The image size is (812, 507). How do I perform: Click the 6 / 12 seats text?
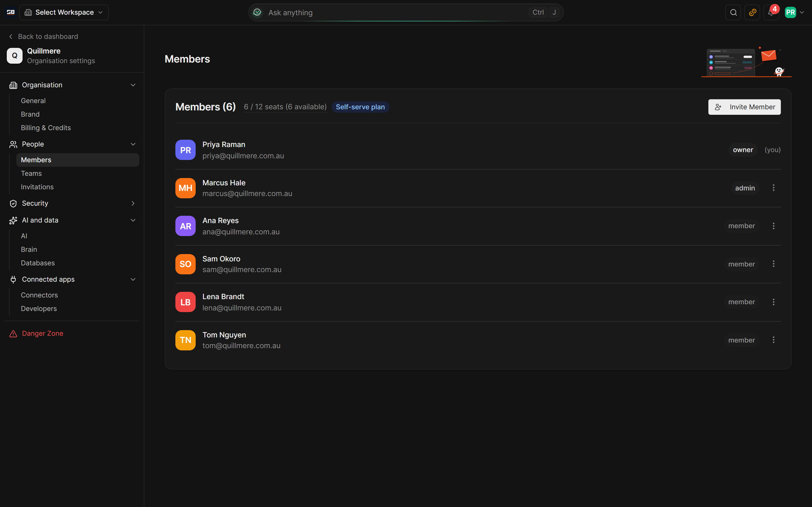click(x=285, y=107)
